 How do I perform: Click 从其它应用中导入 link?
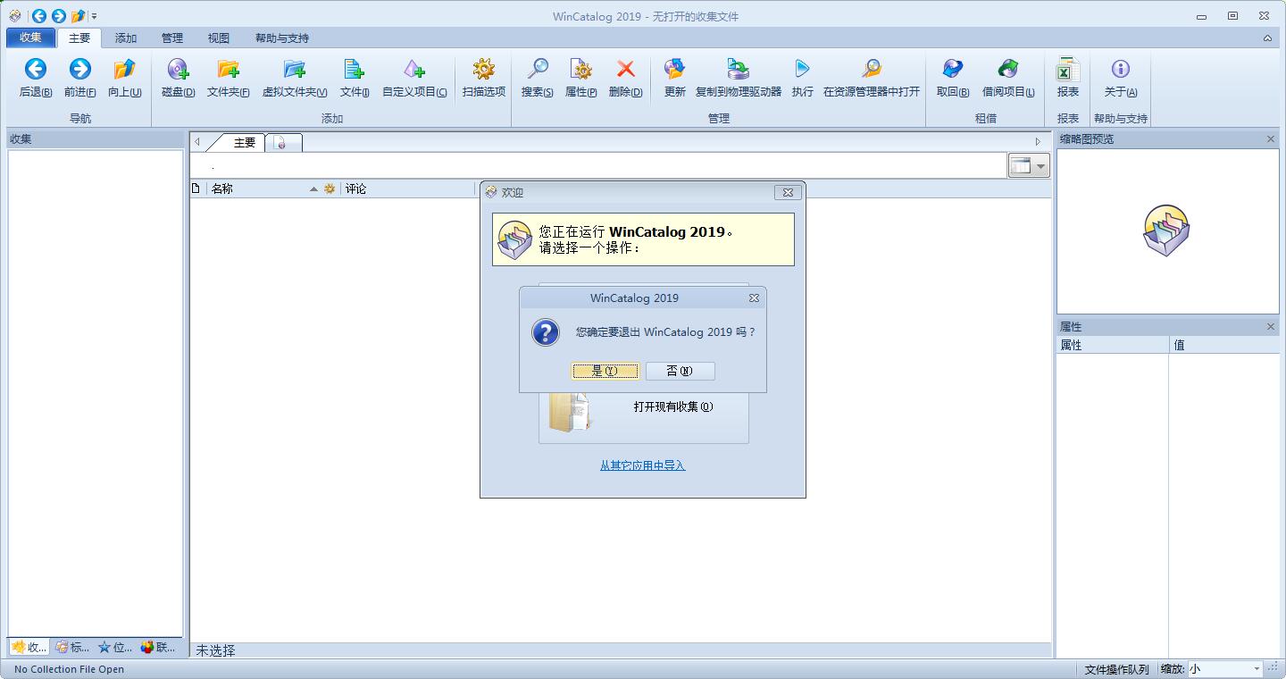[x=643, y=465]
